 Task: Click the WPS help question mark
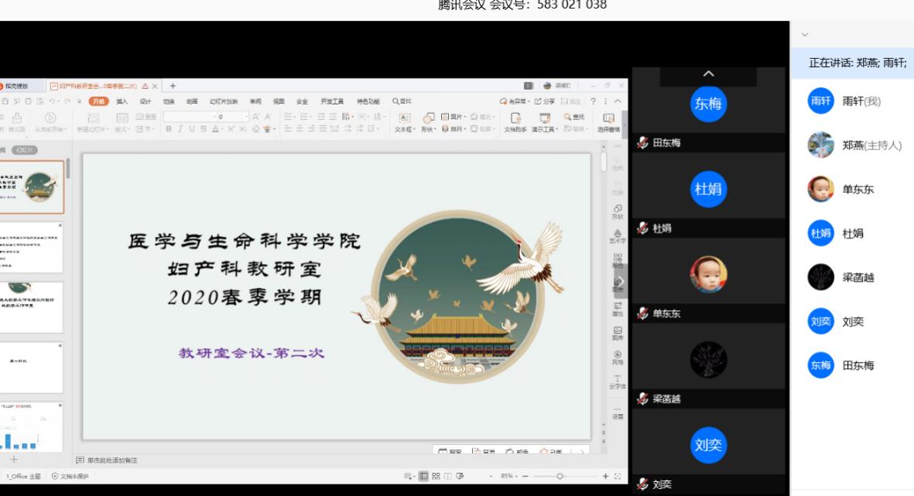click(x=594, y=101)
